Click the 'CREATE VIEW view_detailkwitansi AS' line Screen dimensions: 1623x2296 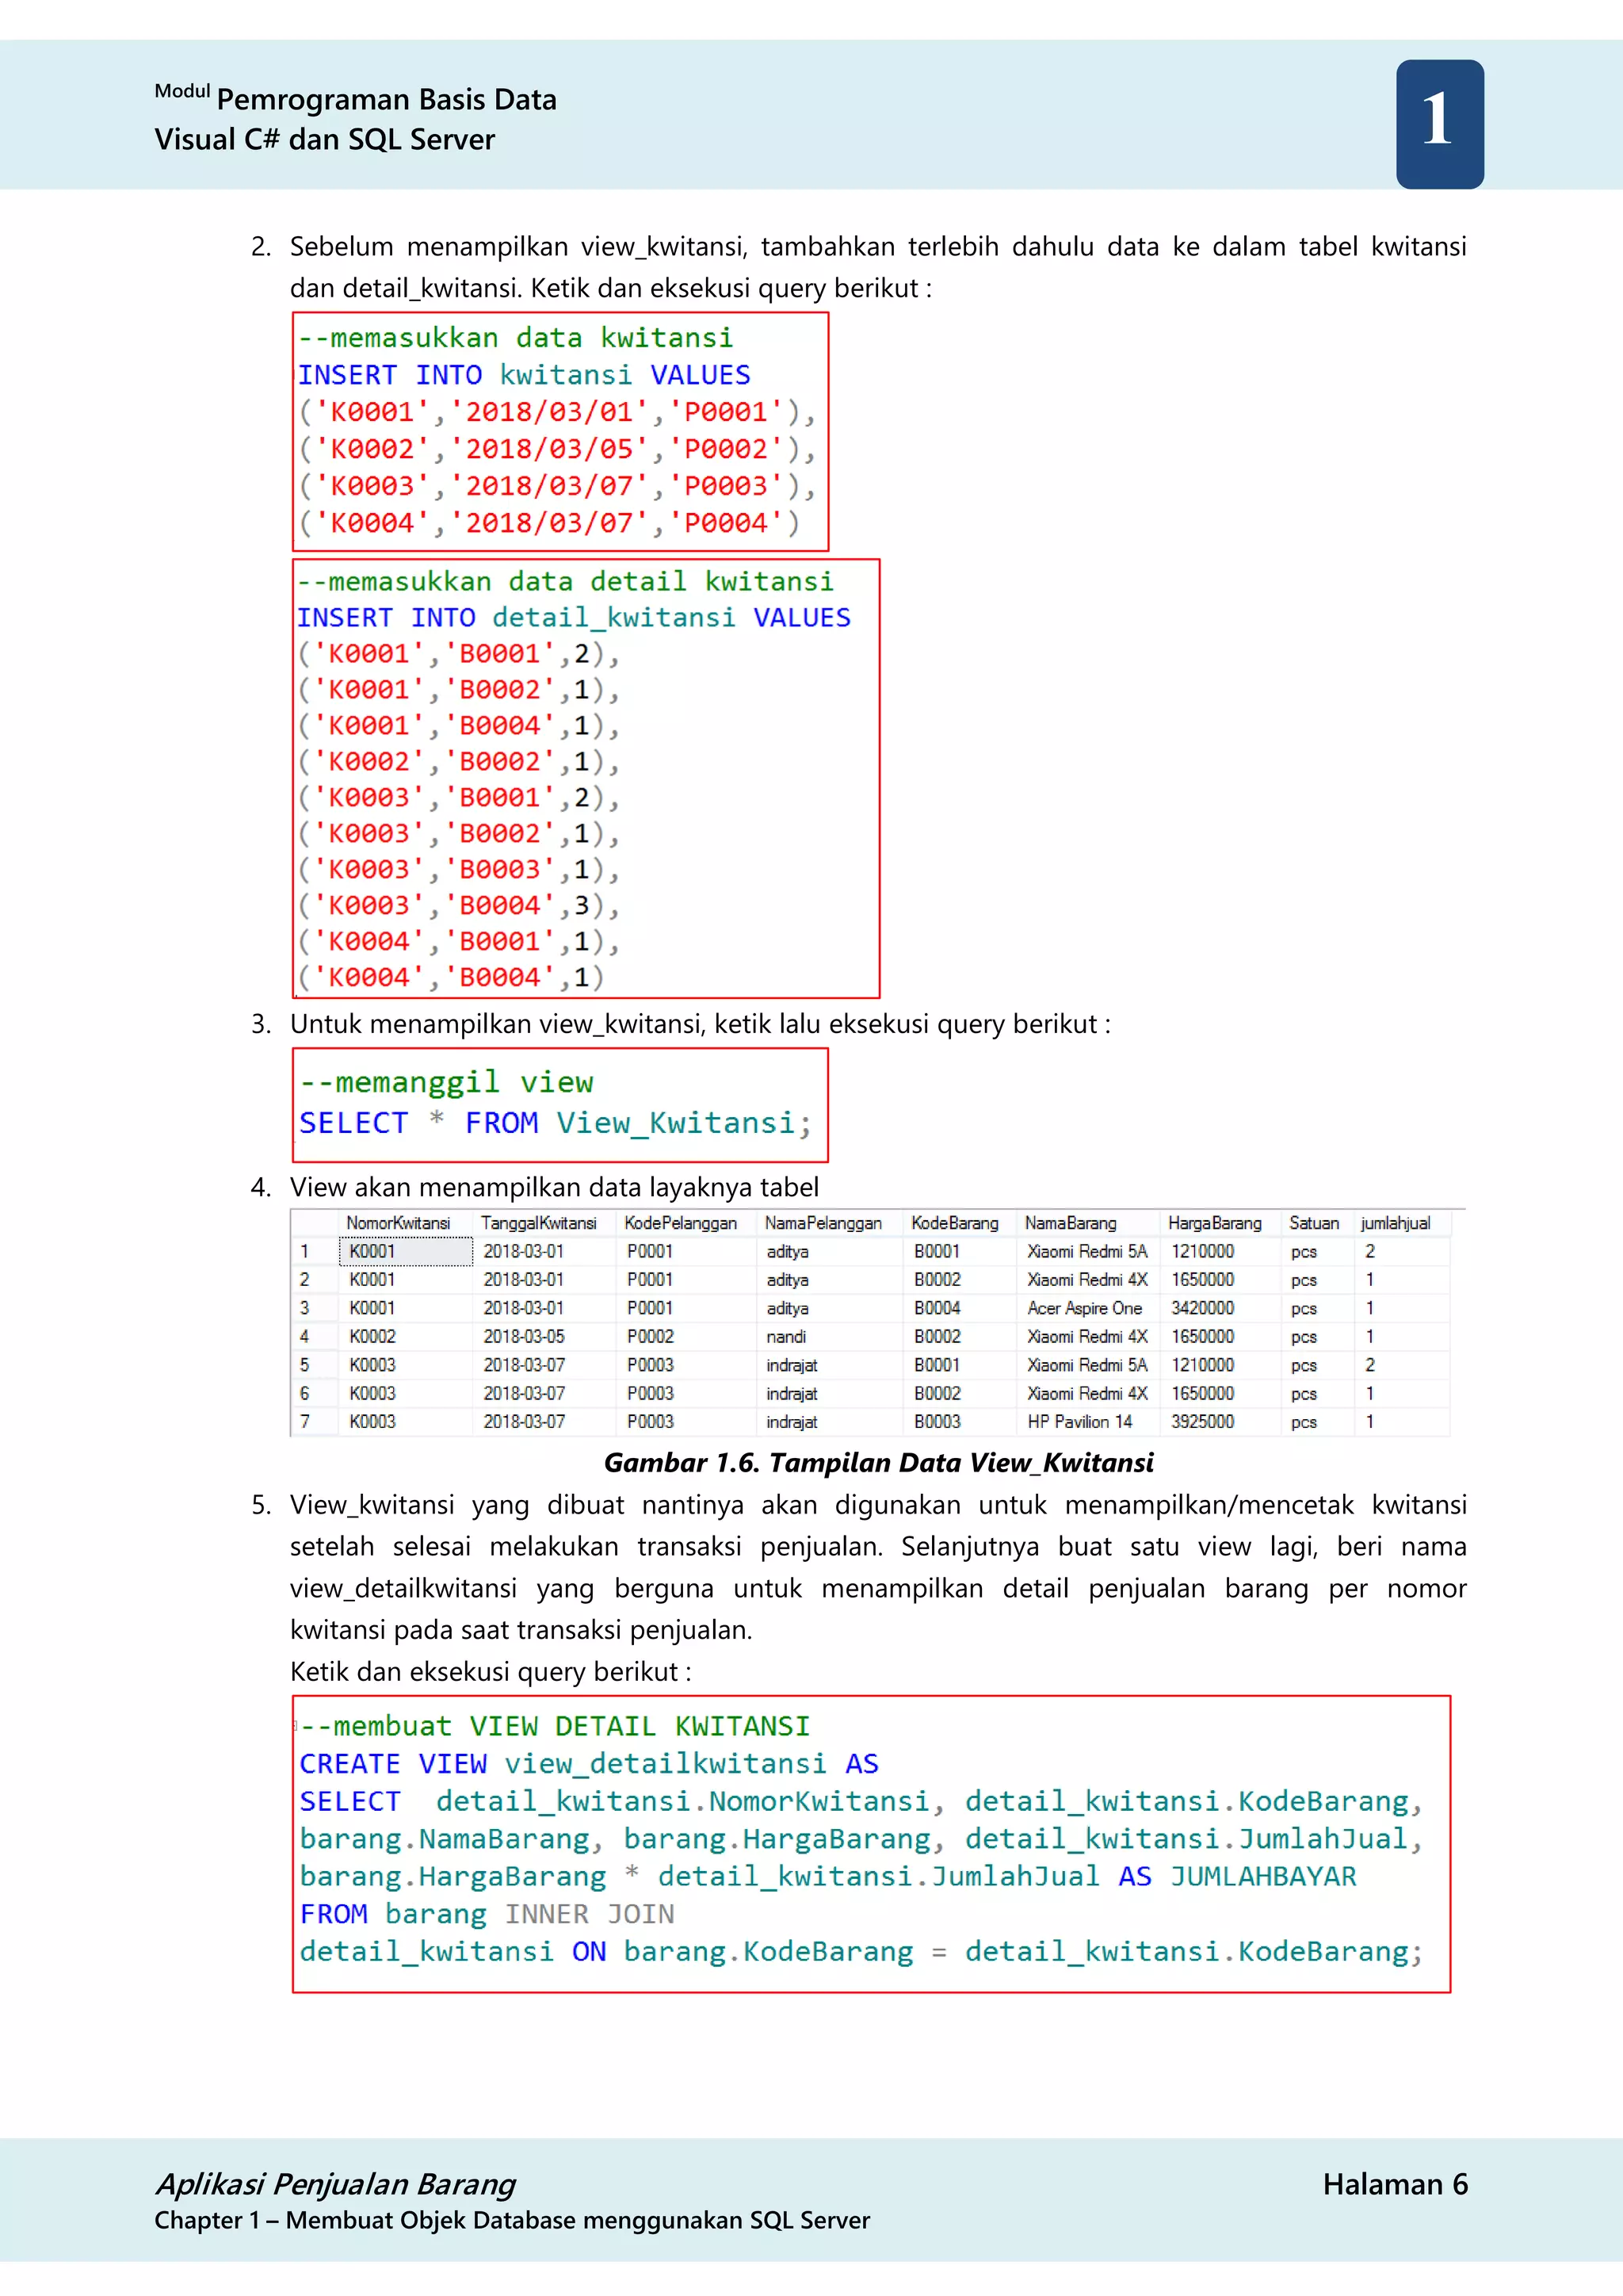[589, 1764]
